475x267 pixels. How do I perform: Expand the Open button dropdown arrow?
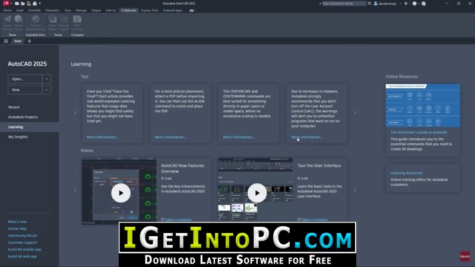click(47, 79)
